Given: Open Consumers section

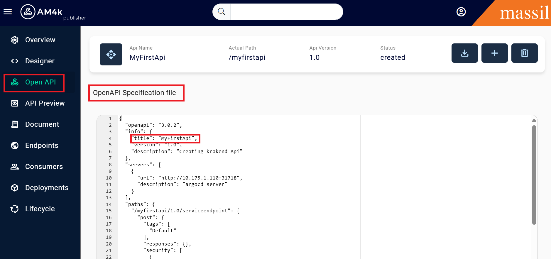Looking at the screenshot, I should point(44,167).
